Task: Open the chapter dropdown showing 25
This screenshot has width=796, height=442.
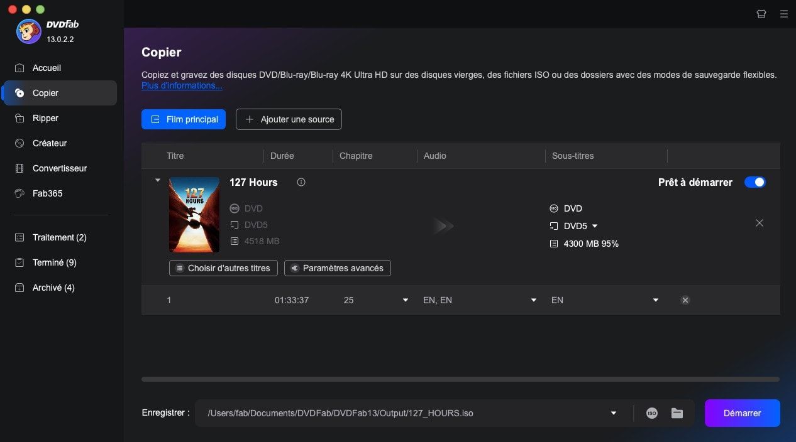Action: coord(406,300)
